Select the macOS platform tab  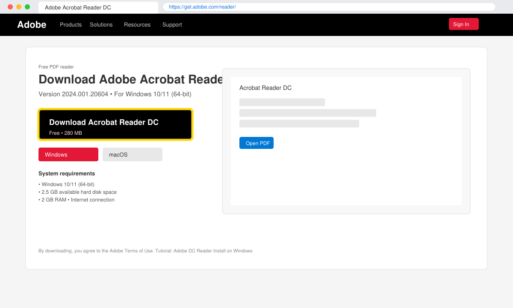click(x=133, y=154)
